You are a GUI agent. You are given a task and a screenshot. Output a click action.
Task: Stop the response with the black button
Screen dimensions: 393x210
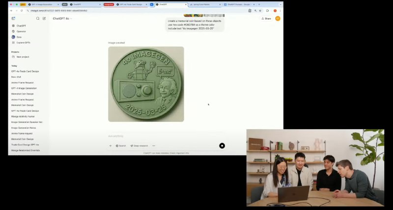pyautogui.click(x=222, y=146)
